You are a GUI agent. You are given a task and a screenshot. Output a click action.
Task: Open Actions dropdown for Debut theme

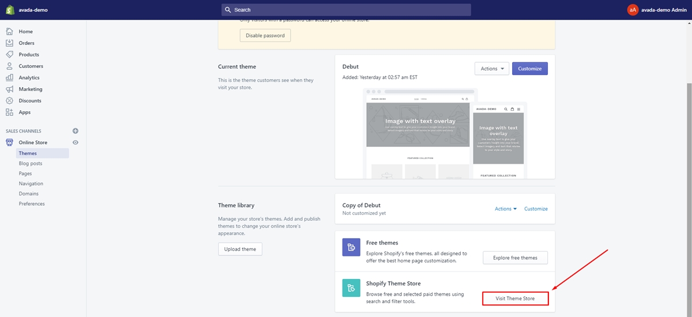tap(492, 69)
